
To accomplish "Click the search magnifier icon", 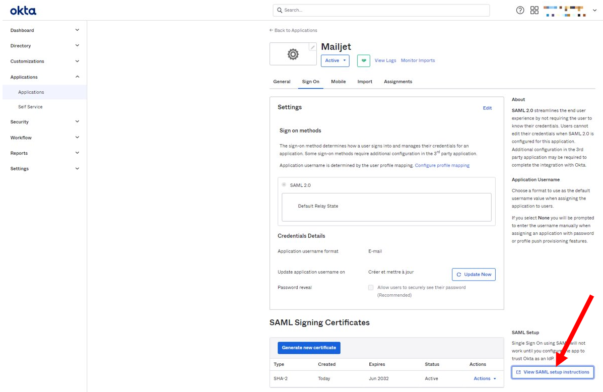I will [x=280, y=10].
